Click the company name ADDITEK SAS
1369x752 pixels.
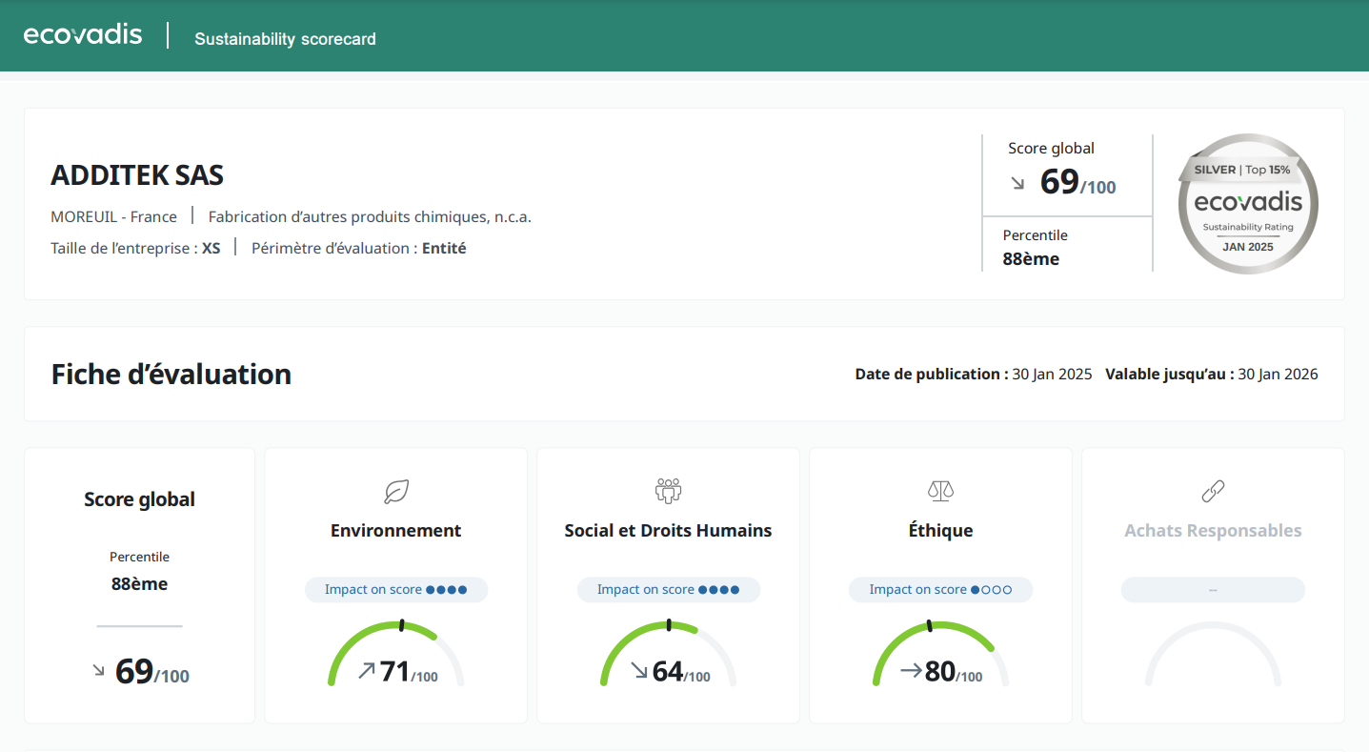point(137,175)
